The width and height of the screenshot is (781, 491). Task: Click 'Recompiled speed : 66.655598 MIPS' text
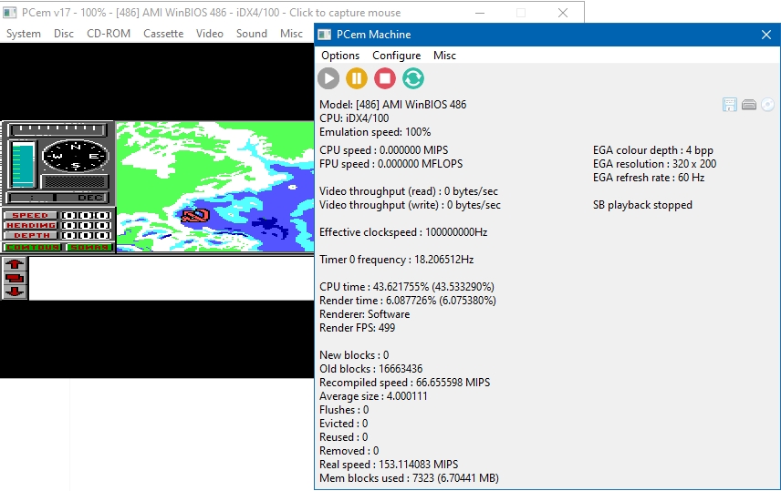click(405, 383)
